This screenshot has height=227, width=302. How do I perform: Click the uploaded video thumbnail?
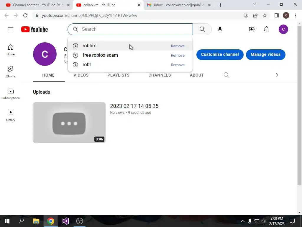(69, 123)
